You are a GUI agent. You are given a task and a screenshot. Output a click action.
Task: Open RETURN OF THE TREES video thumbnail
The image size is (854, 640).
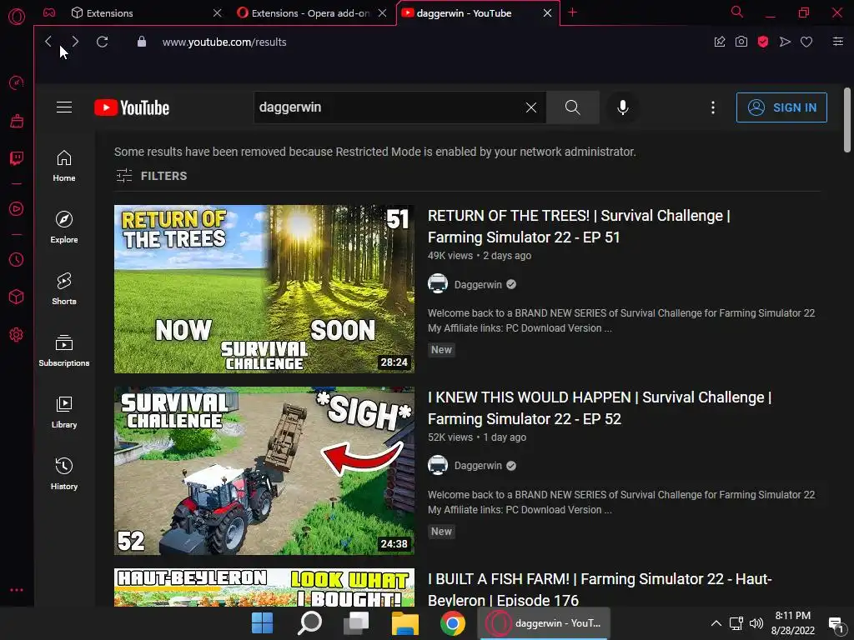(264, 289)
